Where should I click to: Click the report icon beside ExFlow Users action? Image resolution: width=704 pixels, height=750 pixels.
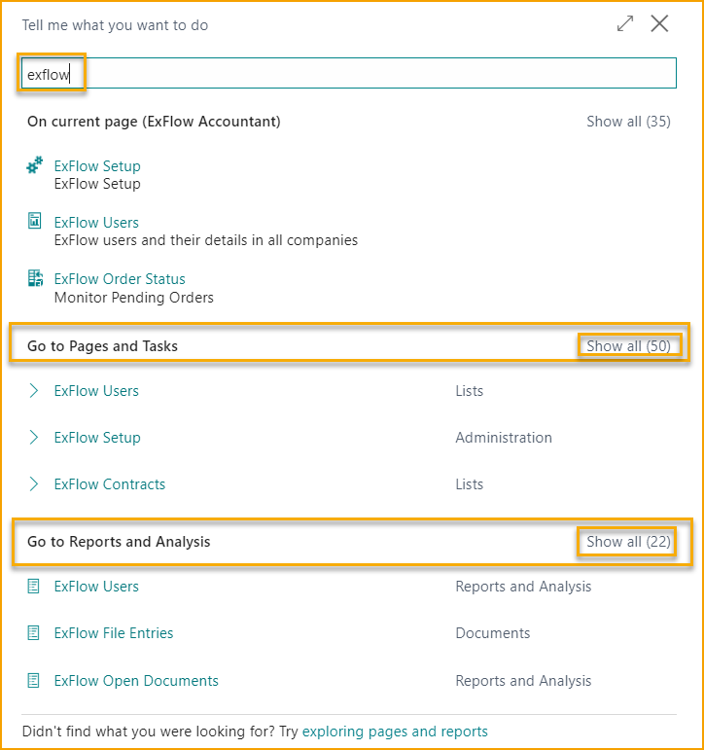tap(34, 221)
